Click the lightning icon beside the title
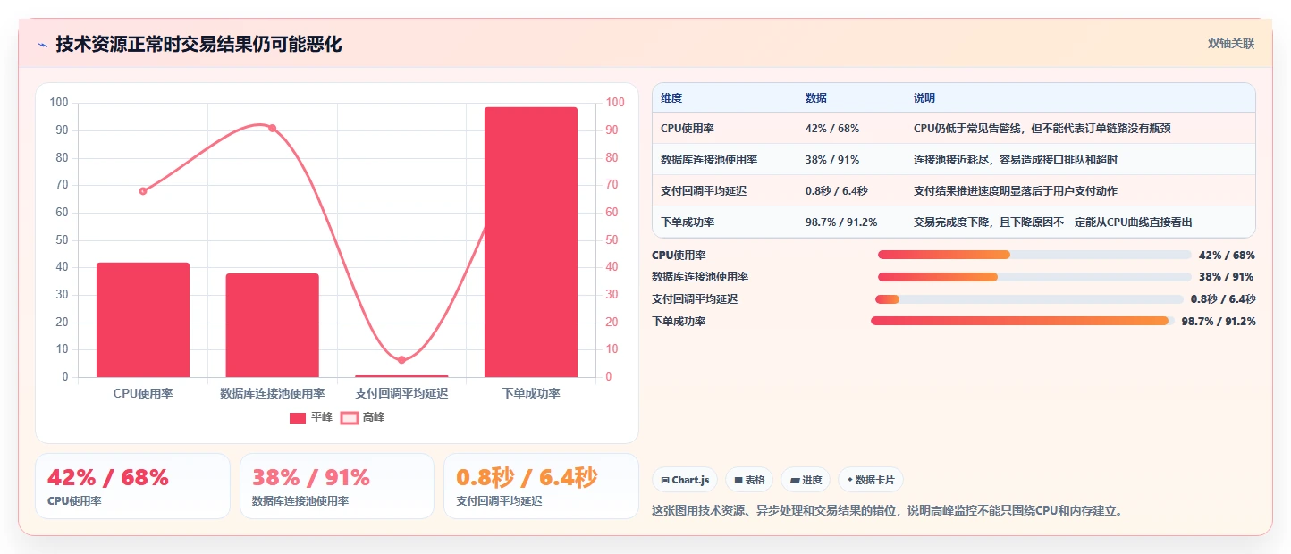The width and height of the screenshot is (1291, 554). [x=43, y=45]
